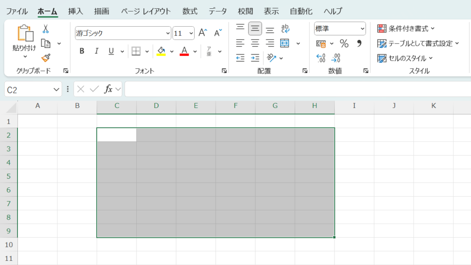
Task: Toggle Italic formatting
Action: [x=96, y=51]
